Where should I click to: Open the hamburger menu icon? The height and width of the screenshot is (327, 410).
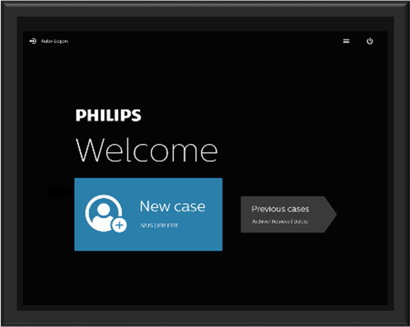coord(346,41)
